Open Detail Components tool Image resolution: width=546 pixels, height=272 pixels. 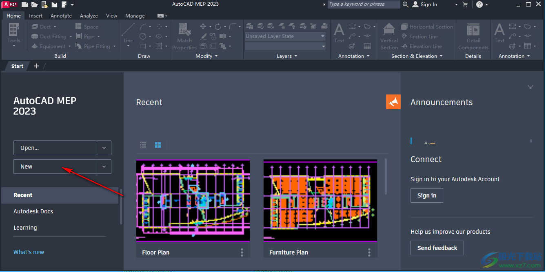coord(473,37)
